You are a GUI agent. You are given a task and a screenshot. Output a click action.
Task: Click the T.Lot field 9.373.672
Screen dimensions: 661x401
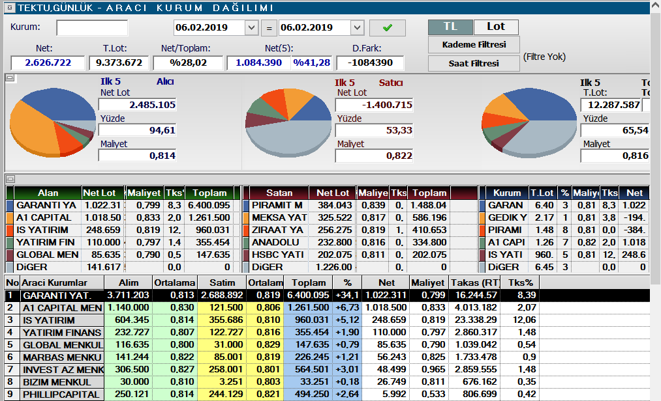[119, 62]
